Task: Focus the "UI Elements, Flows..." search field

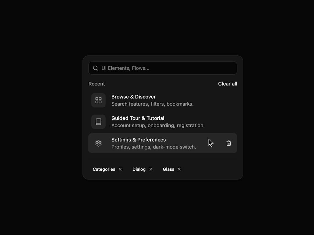Action: click(x=163, y=68)
